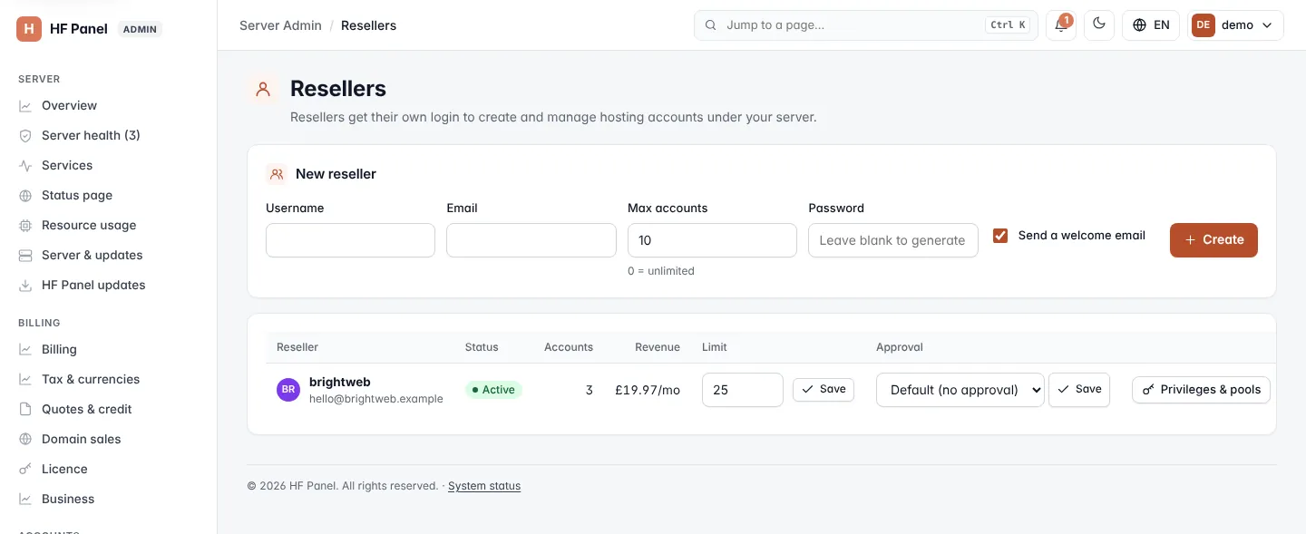The width and height of the screenshot is (1306, 534).
Task: Open the Approval dropdown for brightweb
Action: (x=960, y=390)
